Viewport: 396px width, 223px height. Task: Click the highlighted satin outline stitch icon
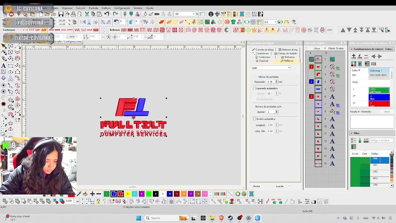click(44, 30)
